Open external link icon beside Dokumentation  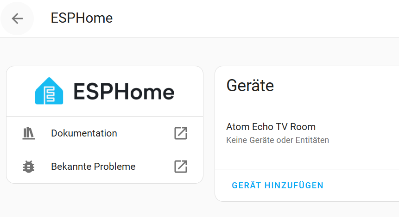coord(180,133)
